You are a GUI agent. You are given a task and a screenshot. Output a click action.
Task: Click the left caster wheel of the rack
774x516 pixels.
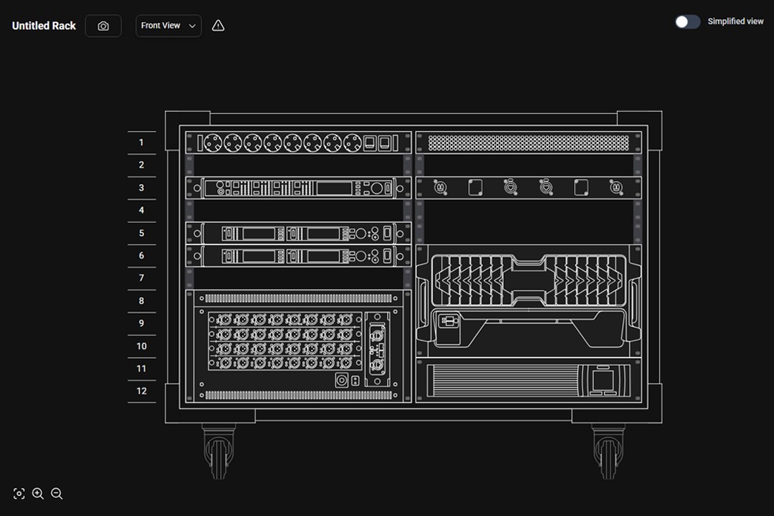[x=219, y=451]
